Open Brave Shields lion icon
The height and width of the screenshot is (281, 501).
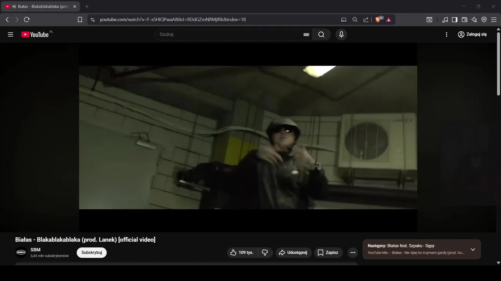(x=378, y=20)
